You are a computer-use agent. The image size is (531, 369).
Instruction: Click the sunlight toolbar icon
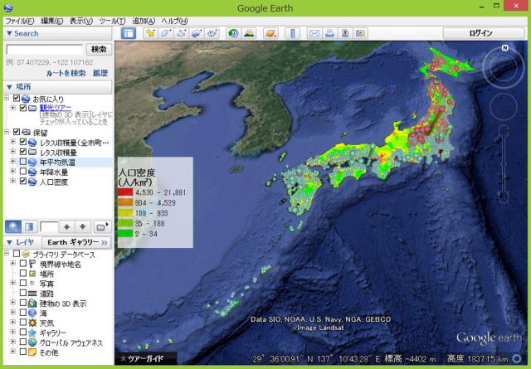(x=249, y=33)
